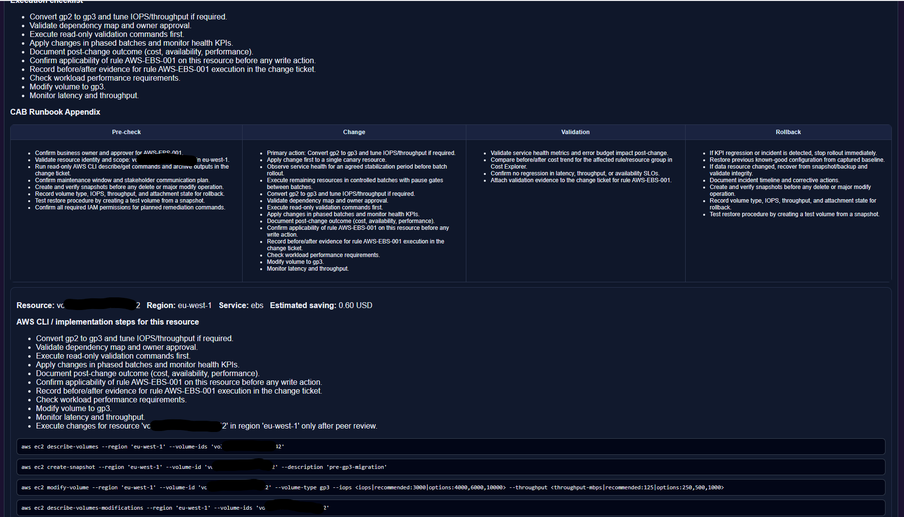Click the Validation column header
The image size is (904, 517).
point(575,132)
